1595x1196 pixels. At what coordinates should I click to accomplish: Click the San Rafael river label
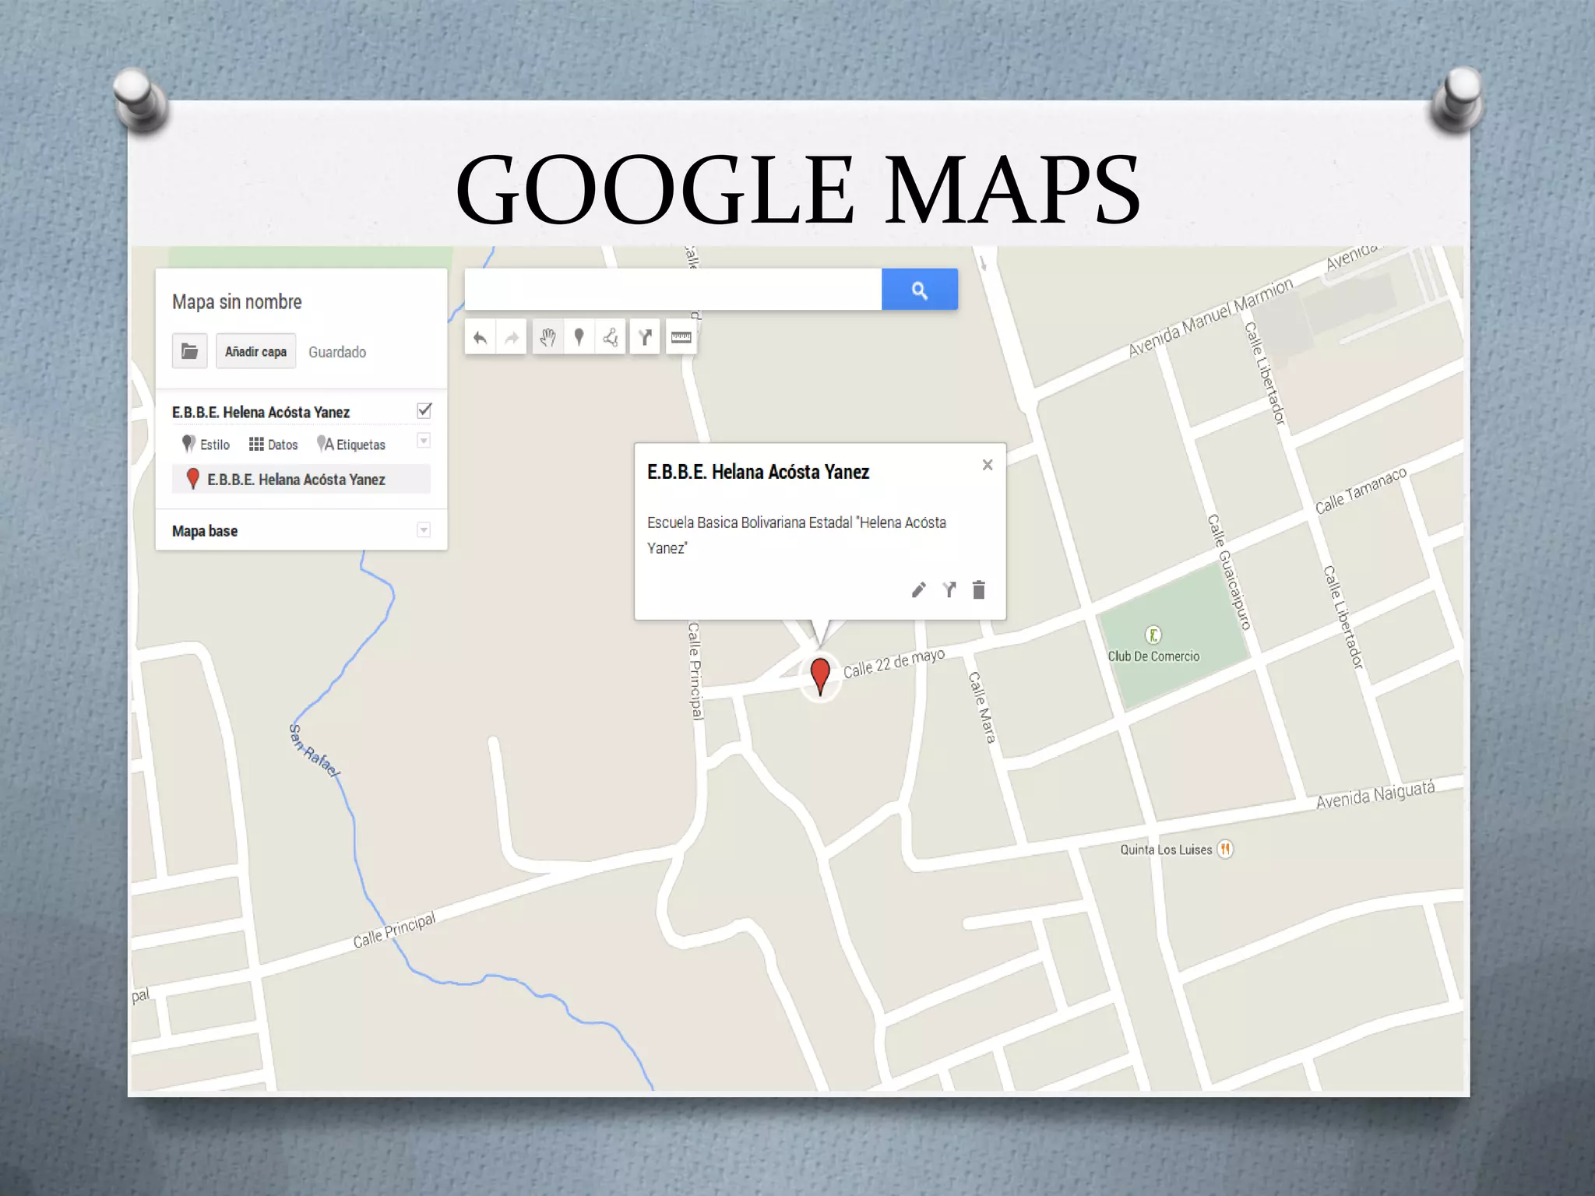(x=315, y=751)
